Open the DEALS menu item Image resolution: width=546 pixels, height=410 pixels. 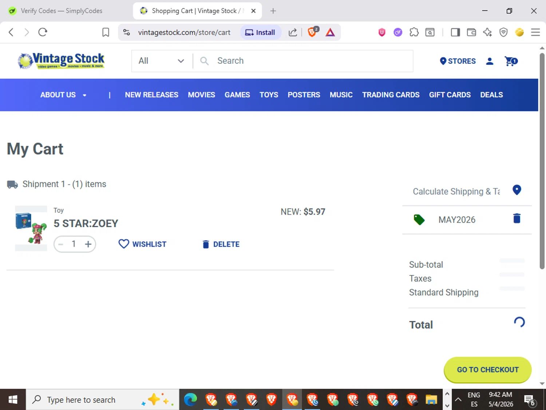click(x=491, y=95)
